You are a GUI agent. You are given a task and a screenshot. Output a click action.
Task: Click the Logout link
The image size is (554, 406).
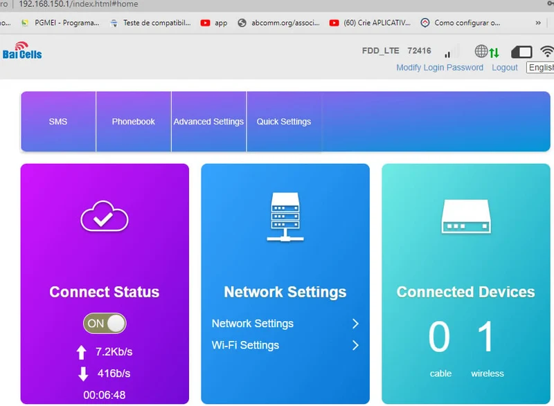click(x=505, y=67)
